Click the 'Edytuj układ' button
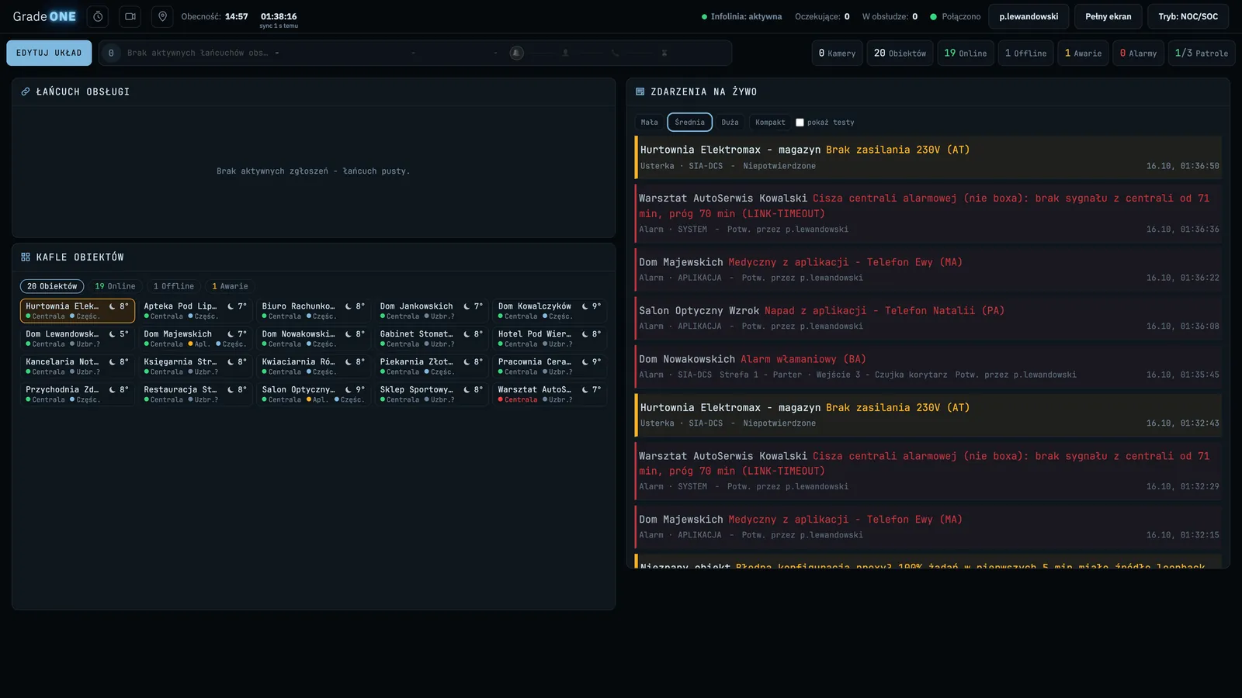The width and height of the screenshot is (1242, 698). pos(49,53)
